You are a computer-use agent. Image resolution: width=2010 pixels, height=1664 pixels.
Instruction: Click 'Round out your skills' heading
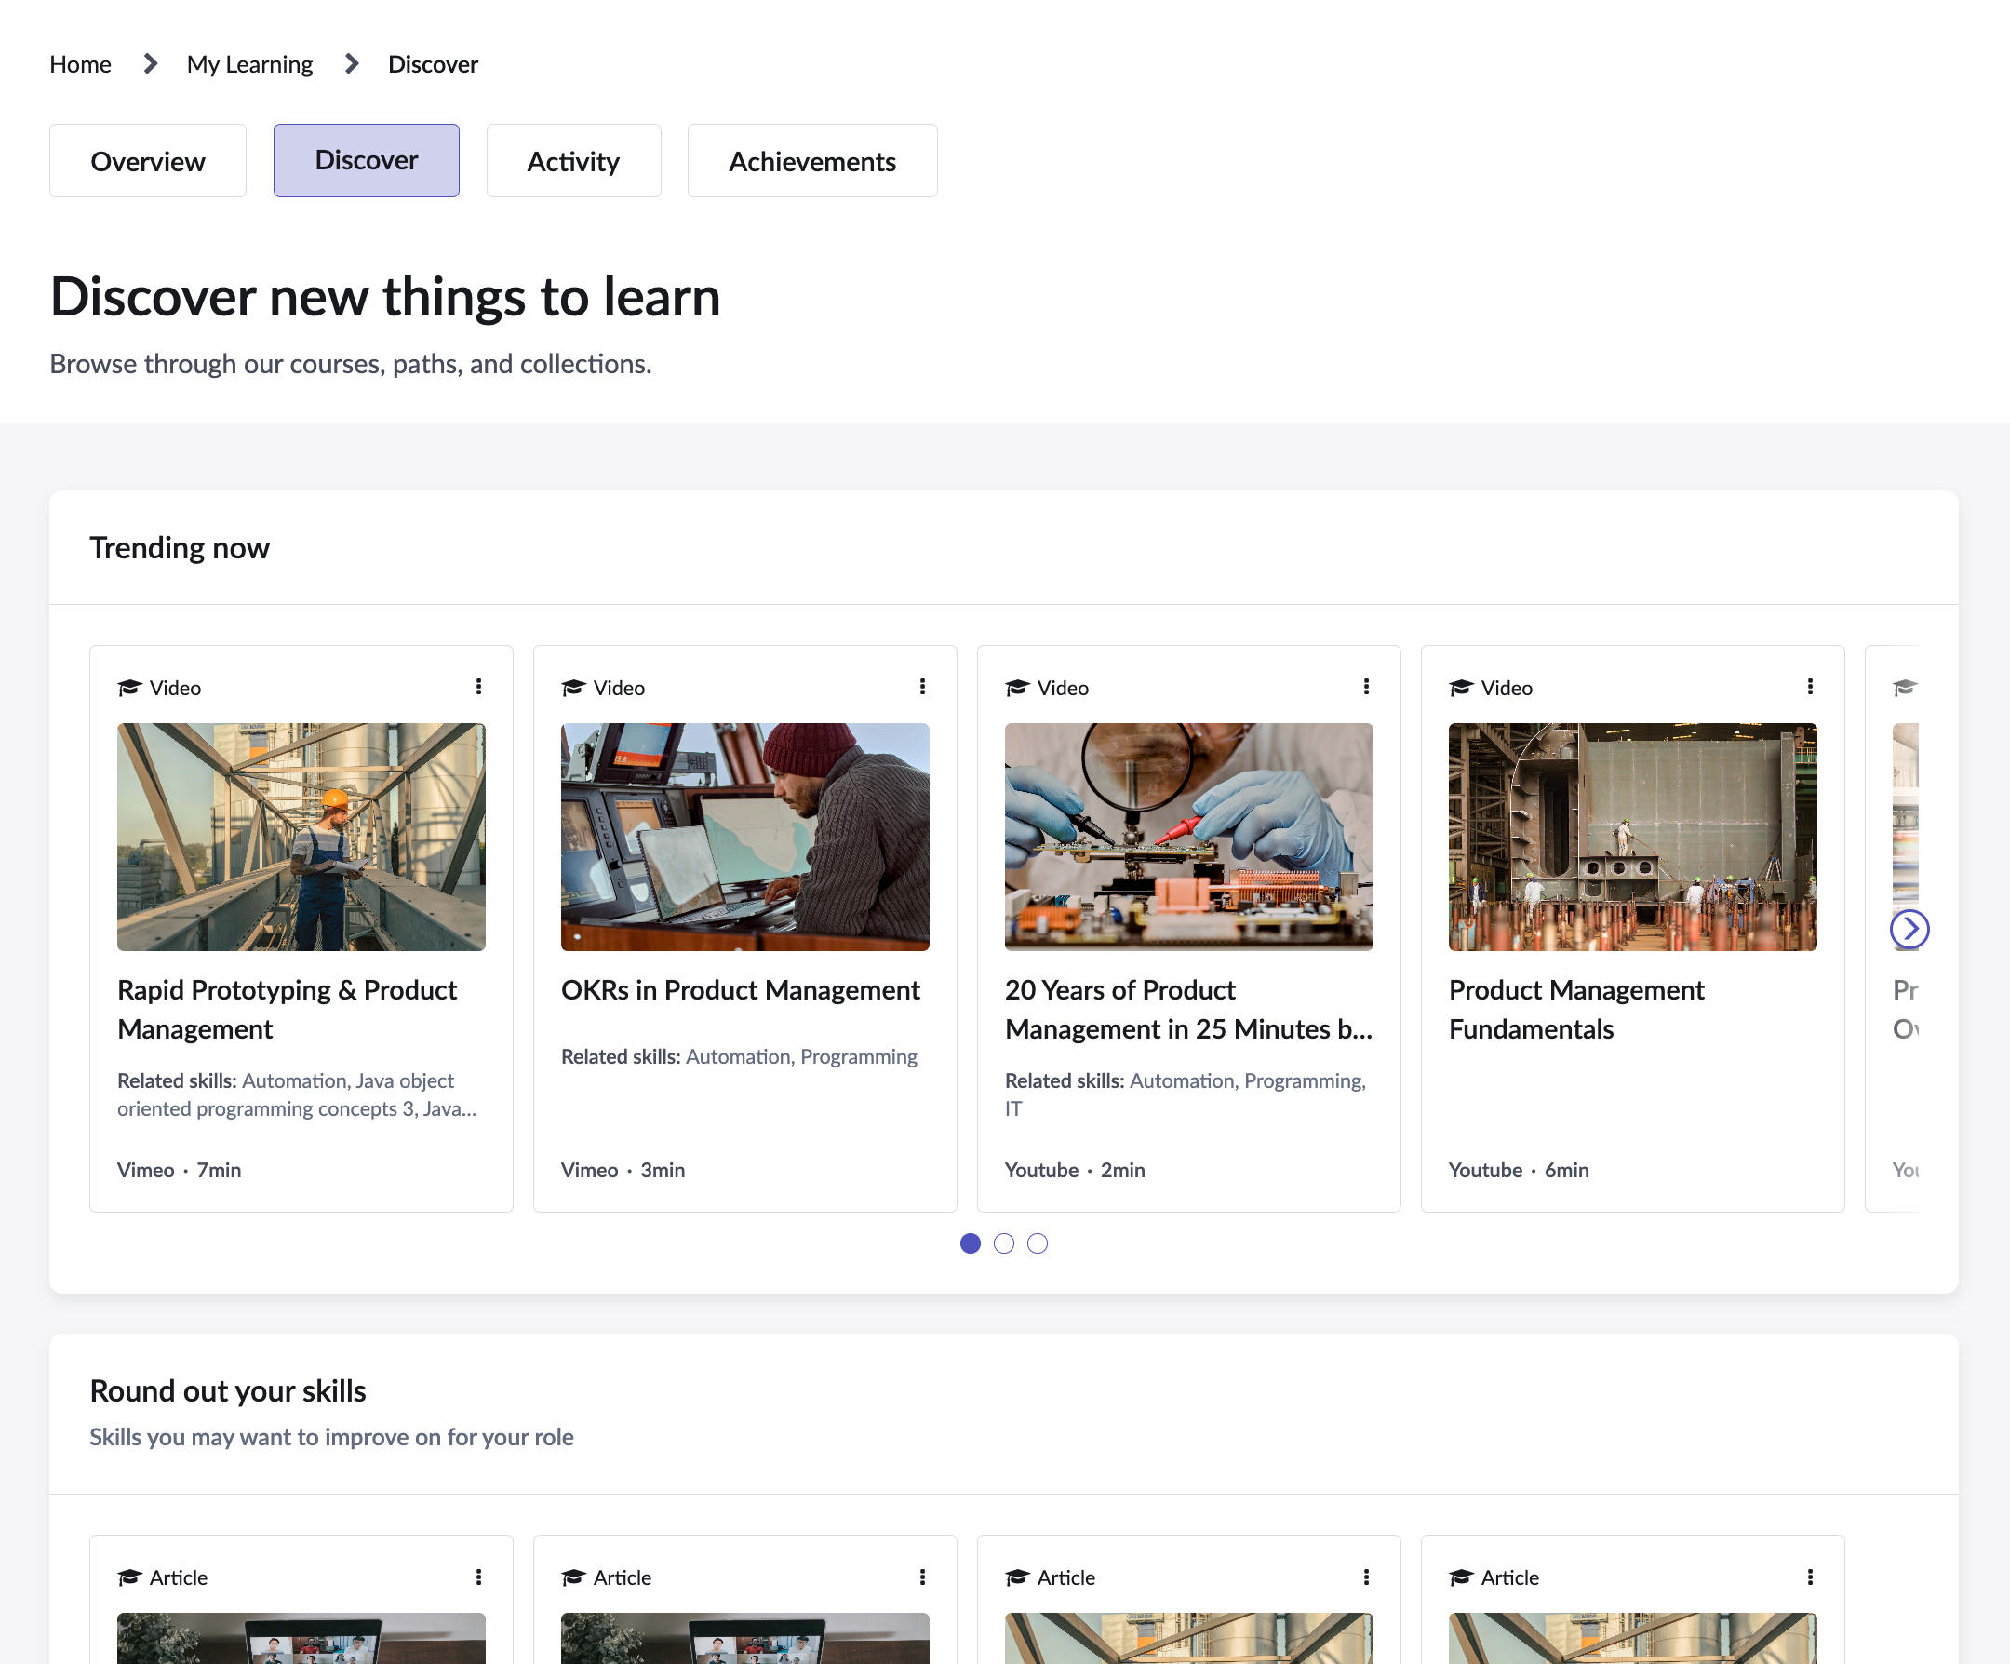pyautogui.click(x=228, y=1390)
